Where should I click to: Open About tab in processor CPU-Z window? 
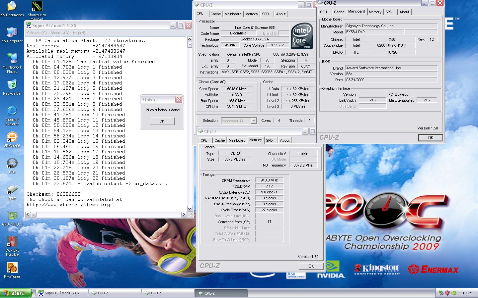pos(281,14)
